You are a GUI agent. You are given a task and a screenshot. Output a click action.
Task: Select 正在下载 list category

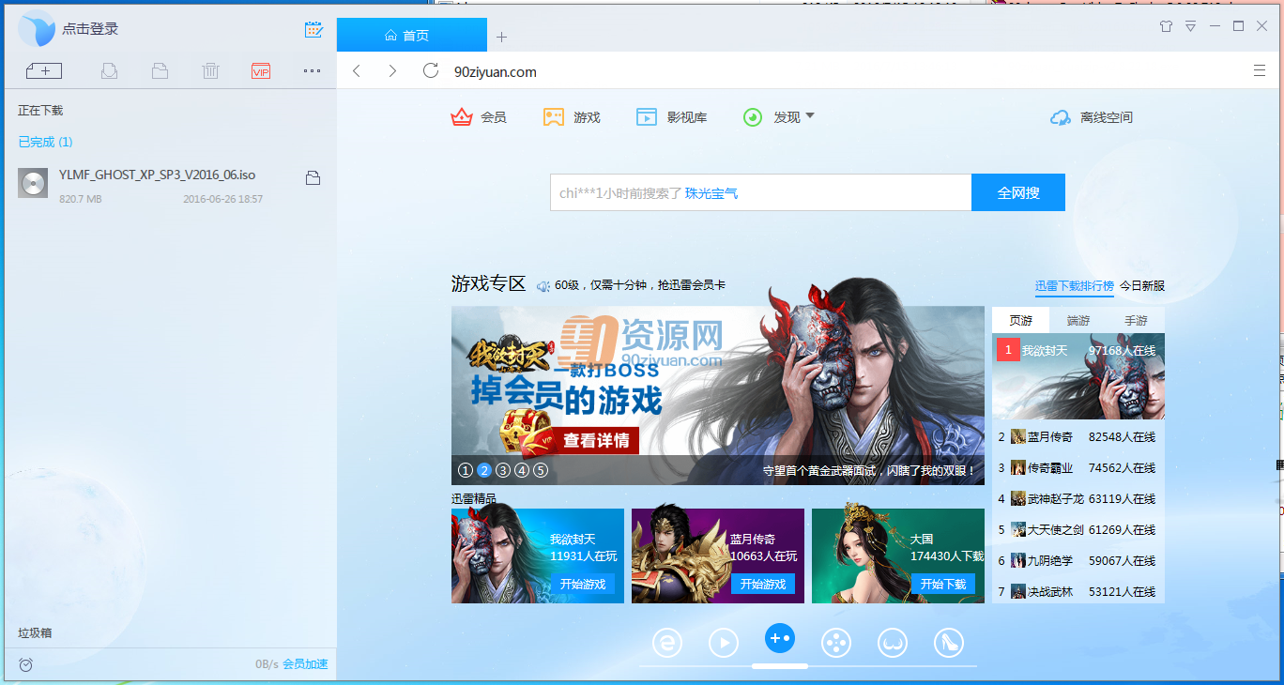(40, 110)
